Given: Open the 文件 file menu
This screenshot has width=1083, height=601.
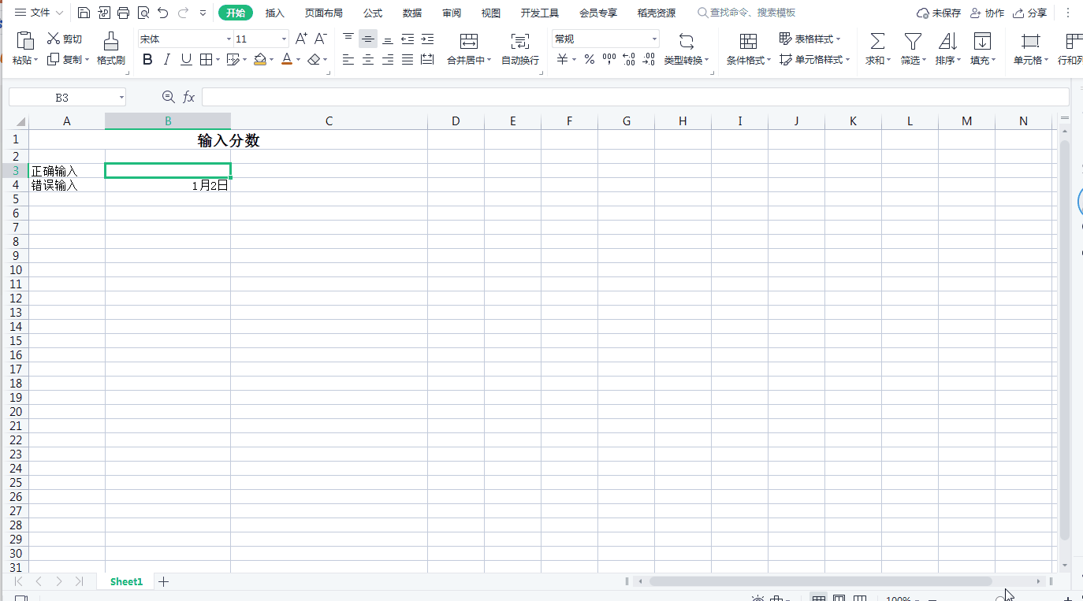Looking at the screenshot, I should coord(39,13).
